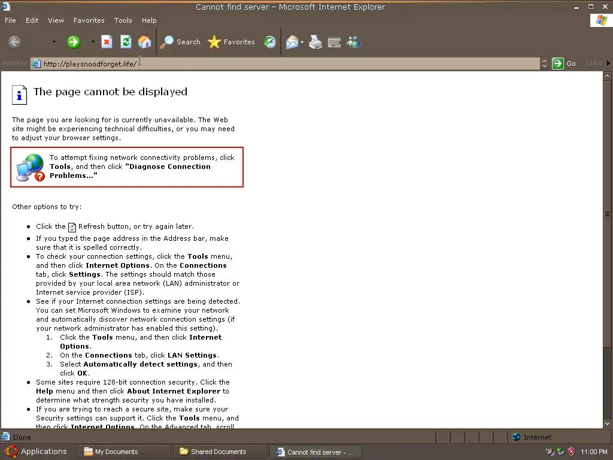Image resolution: width=613 pixels, height=460 pixels.
Task: Open the File menu
Action: (10, 20)
